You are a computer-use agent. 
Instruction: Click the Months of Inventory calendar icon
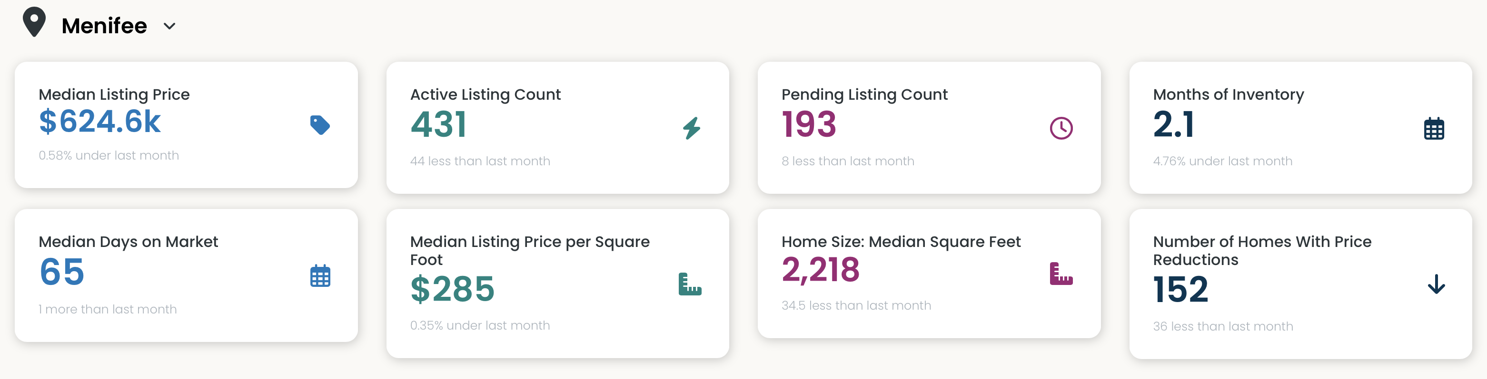click(x=1434, y=128)
